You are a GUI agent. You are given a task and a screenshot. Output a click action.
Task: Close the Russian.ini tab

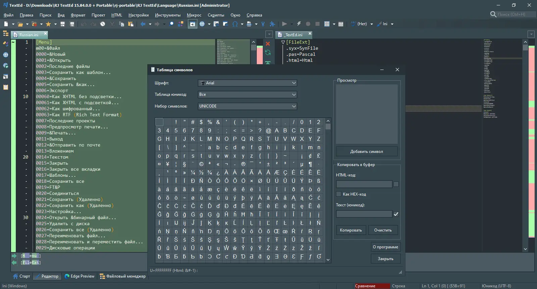[45, 33]
